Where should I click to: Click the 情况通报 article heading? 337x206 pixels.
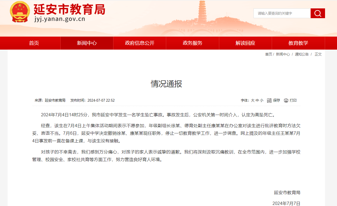point(166,84)
